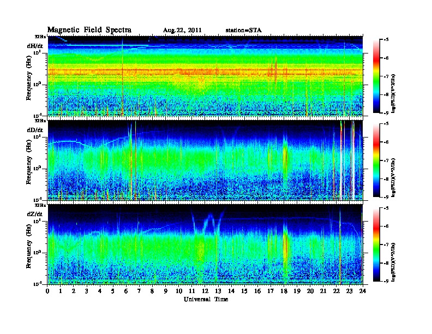
Task: Click the -6 tick of dZ/dt color bar
Action: pyautogui.click(x=386, y=226)
